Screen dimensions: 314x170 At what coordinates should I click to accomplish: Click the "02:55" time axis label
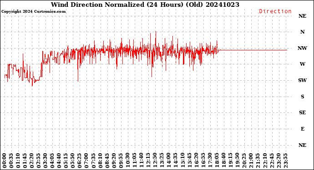click(x=39, y=161)
